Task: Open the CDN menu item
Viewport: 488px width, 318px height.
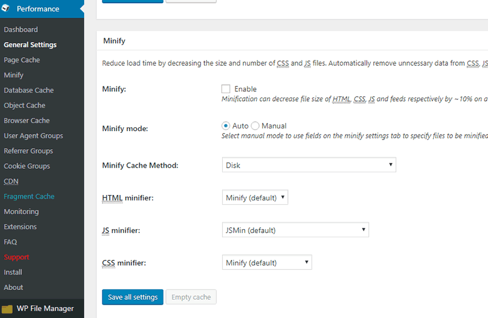Action: (x=11, y=181)
